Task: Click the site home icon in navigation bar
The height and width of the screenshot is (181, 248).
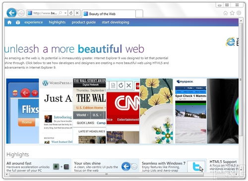Action: coord(9,22)
